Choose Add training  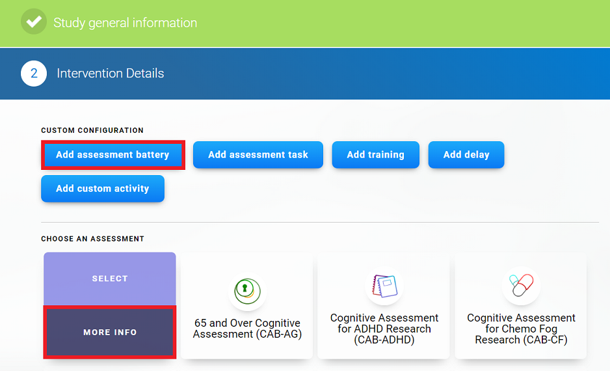pos(375,155)
